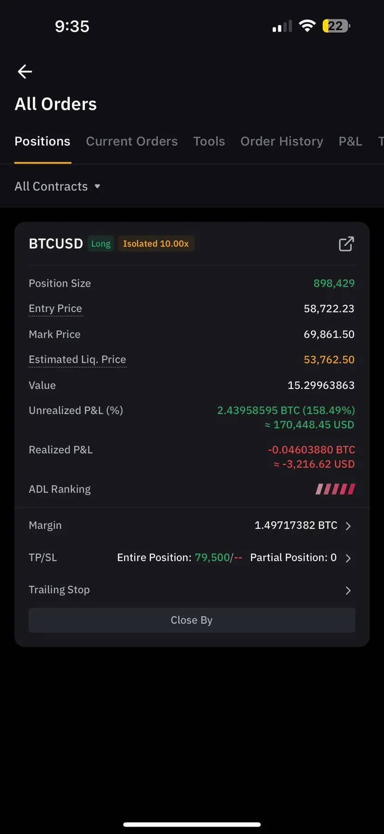Open the Order History tab

pos(282,141)
